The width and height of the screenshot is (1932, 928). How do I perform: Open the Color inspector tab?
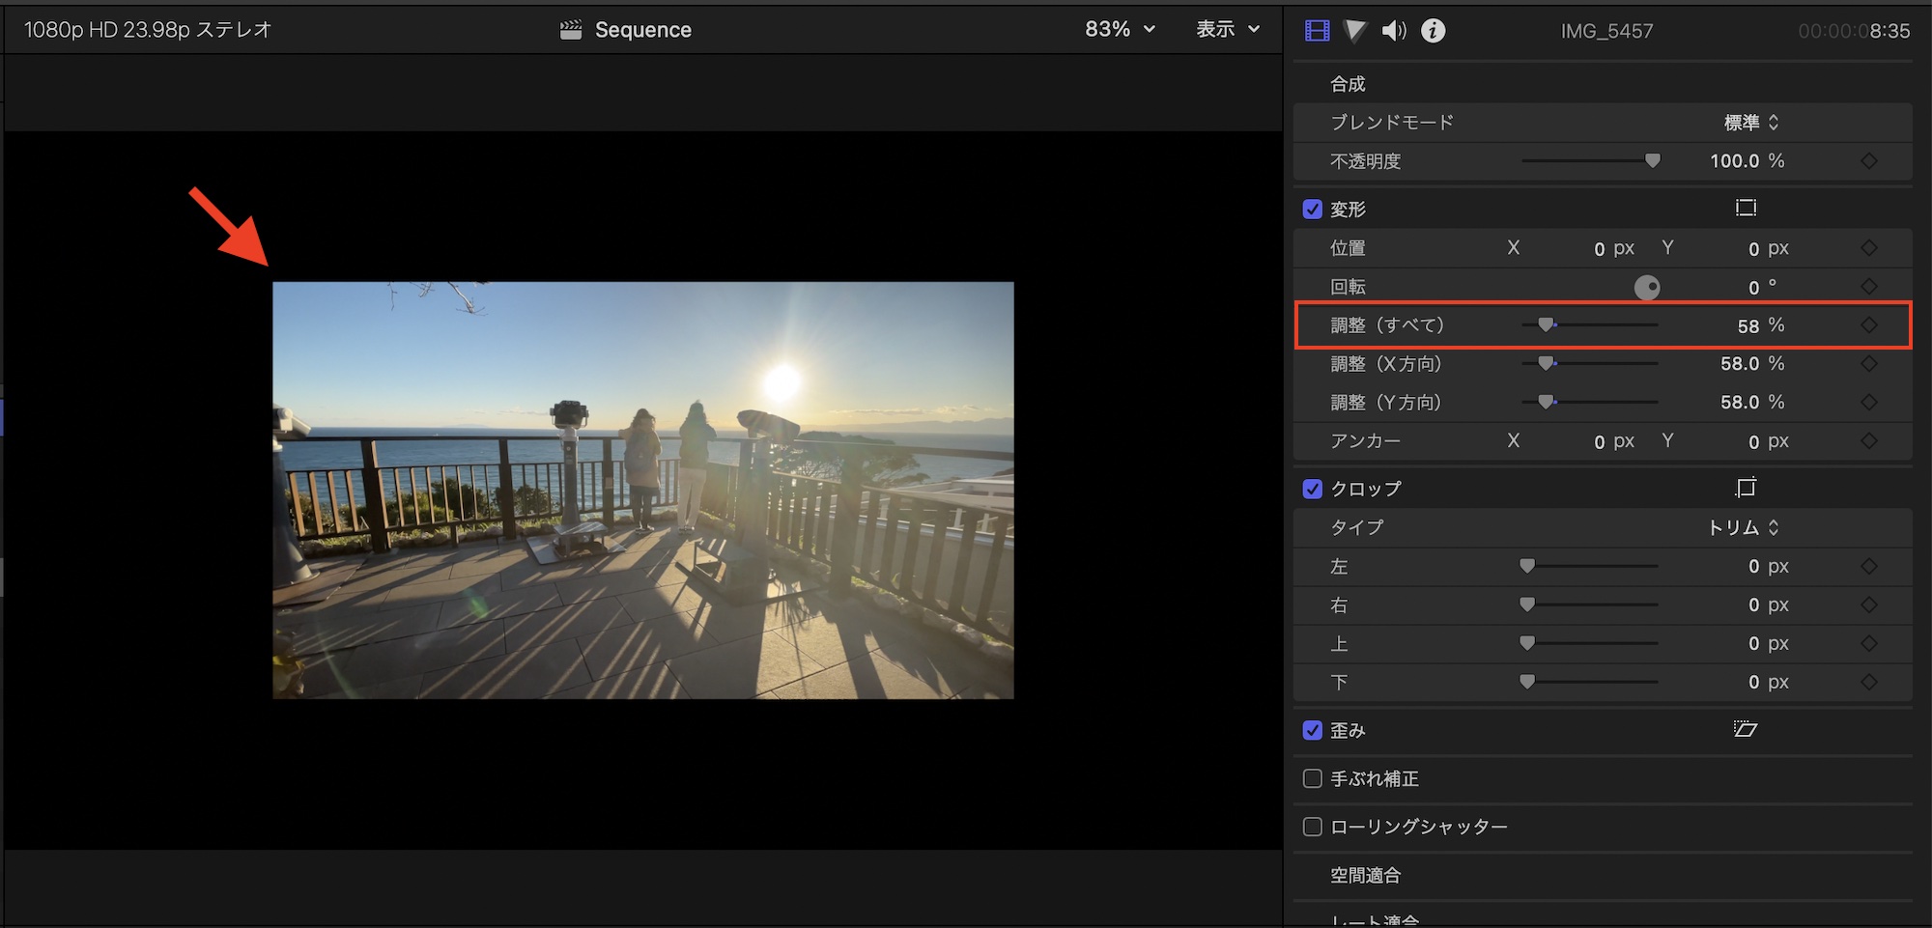[1355, 31]
